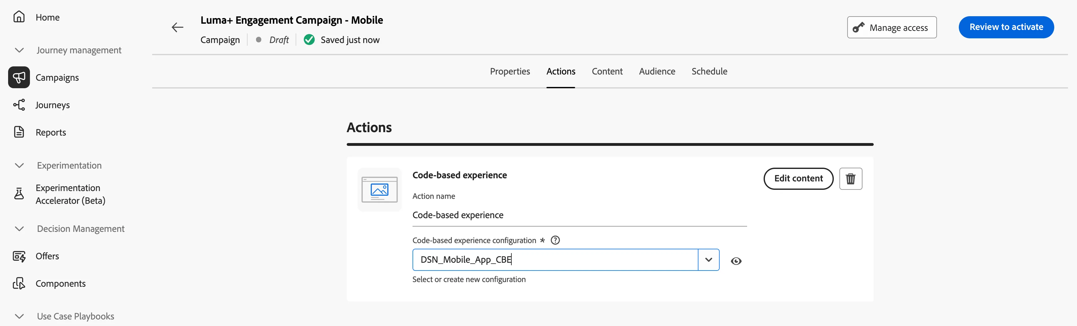
Task: Open Experimentation Accelerator beaker icon
Action: tap(19, 194)
